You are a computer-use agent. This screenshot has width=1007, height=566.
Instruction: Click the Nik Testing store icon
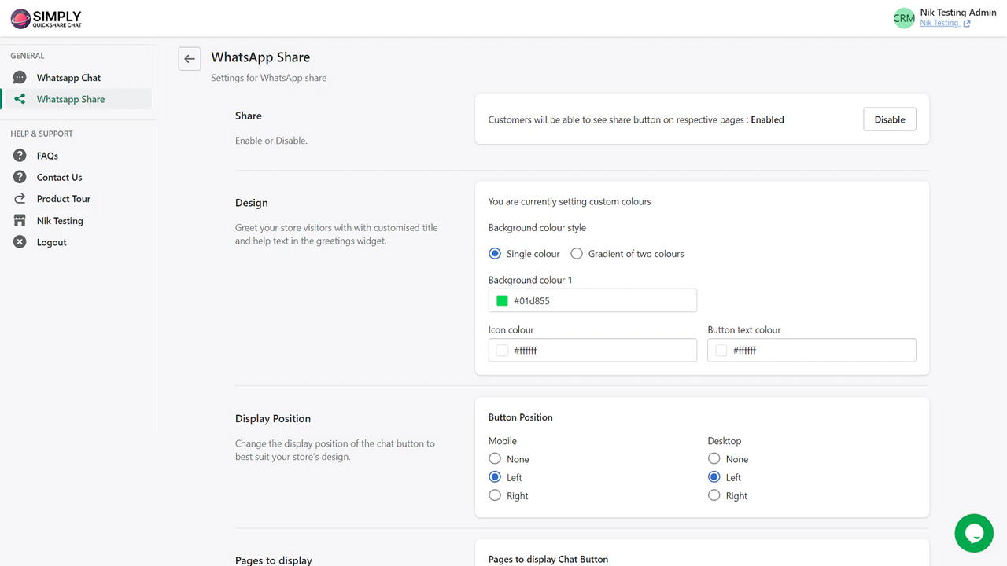(x=19, y=220)
